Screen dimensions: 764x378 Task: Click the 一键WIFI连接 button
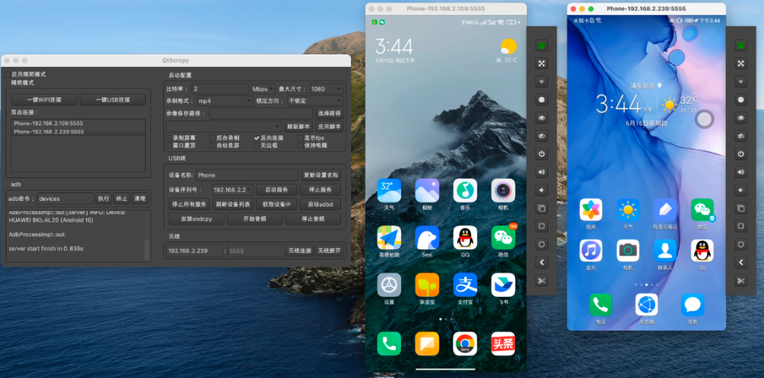tap(45, 100)
